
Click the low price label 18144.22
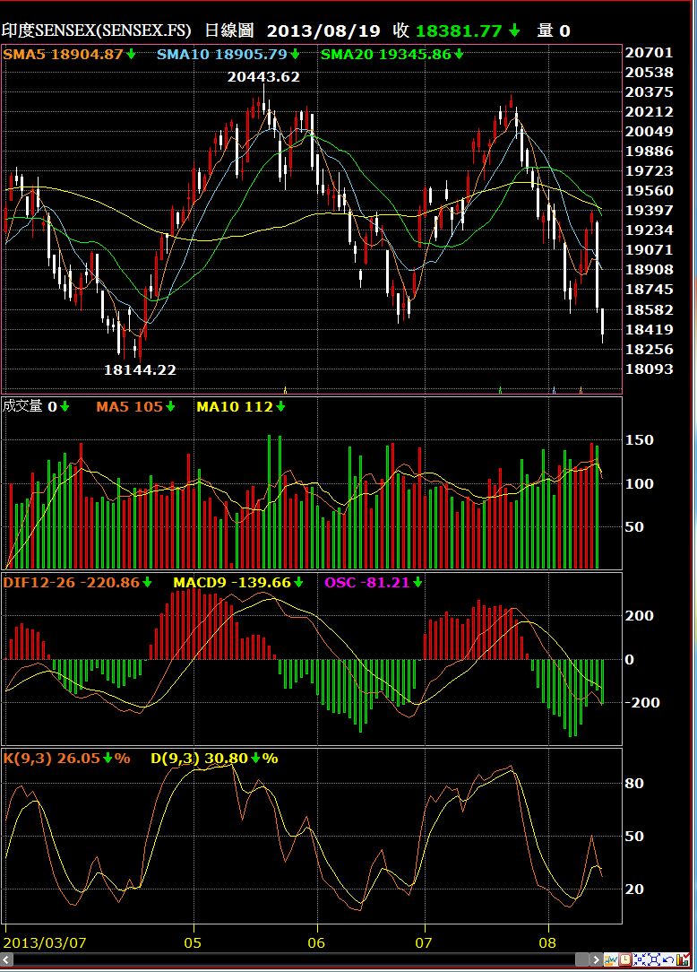coord(140,370)
